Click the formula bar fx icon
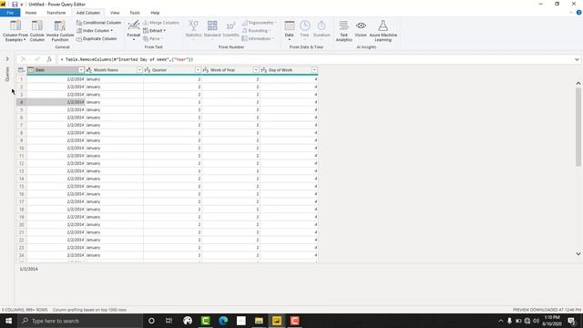Viewport: 583px width, 328px height. coord(49,59)
